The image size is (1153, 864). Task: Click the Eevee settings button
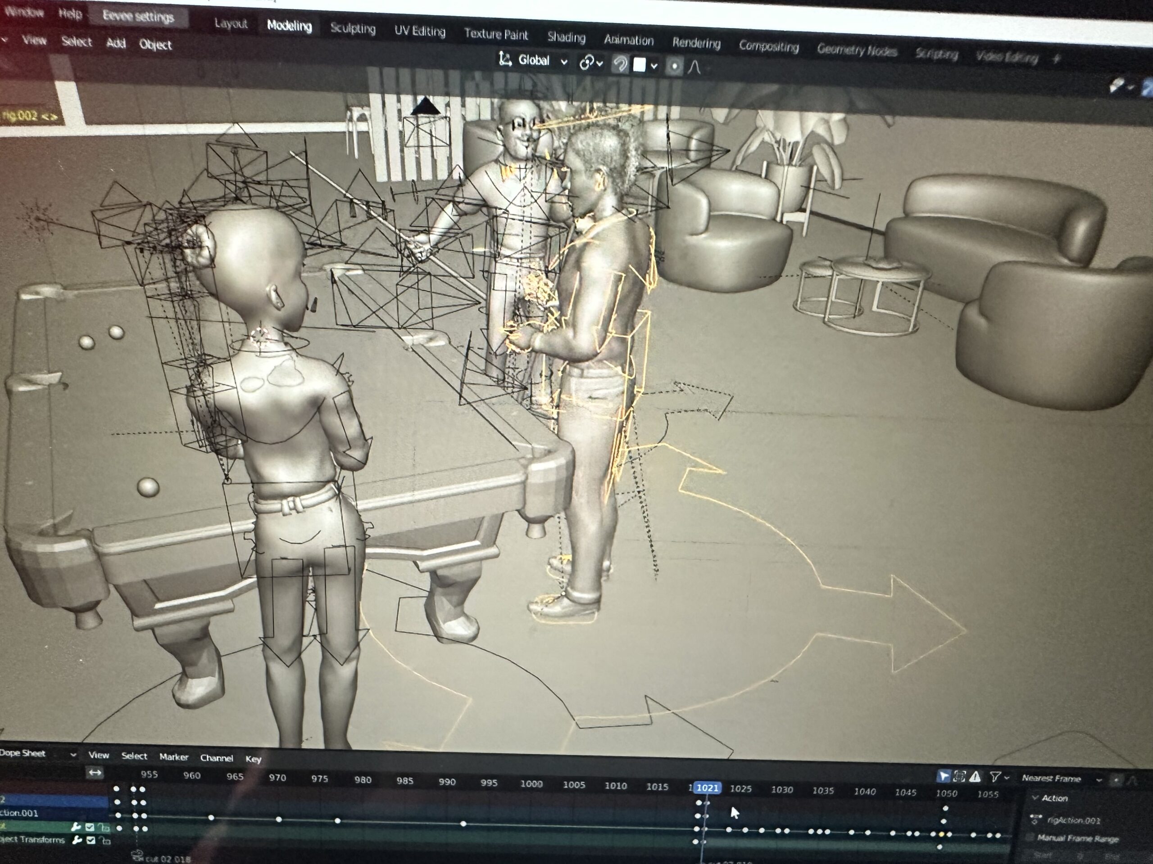138,17
